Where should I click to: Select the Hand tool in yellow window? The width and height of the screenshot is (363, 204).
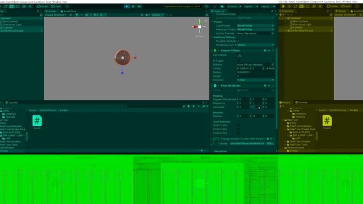coord(283,6)
